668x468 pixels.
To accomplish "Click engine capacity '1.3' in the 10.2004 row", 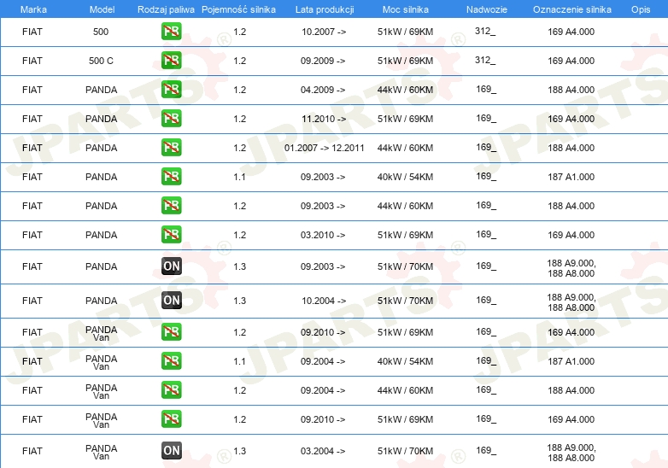I will (240, 301).
